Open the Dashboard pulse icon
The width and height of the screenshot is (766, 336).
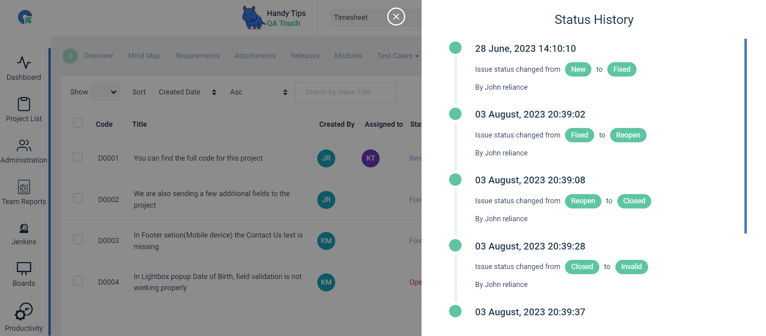point(24,63)
